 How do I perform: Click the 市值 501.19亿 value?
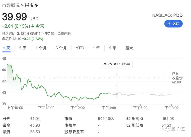107,119
